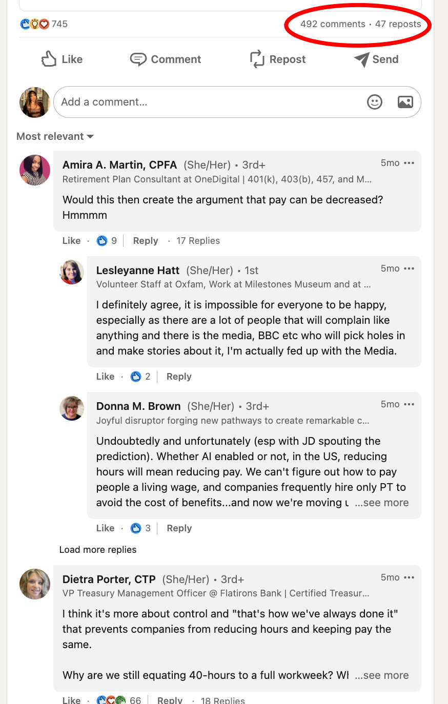Screen dimensions: 448x704
Task: Open options menu on Dietra Porter's comment
Action: [x=409, y=578]
